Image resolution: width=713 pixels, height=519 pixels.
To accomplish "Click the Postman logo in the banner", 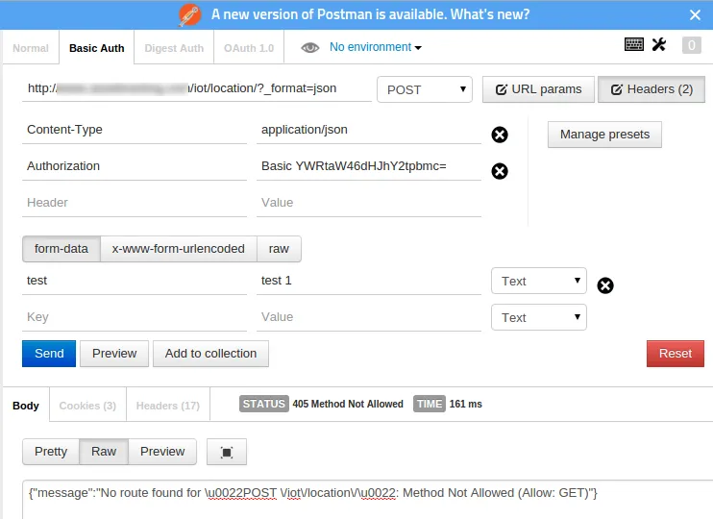I will pos(189,14).
